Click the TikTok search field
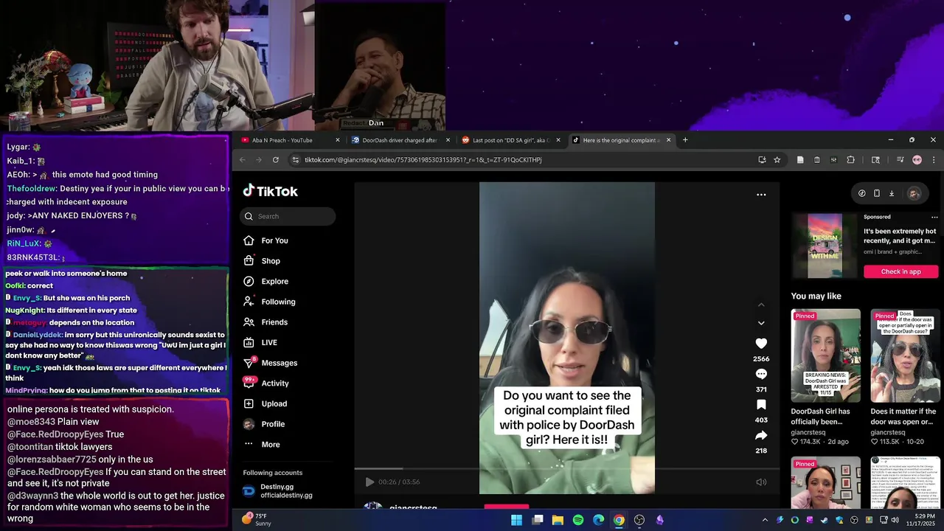 pyautogui.click(x=288, y=216)
